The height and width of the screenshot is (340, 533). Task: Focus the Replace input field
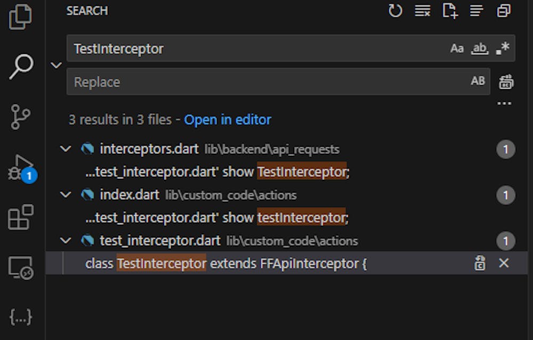pyautogui.click(x=266, y=82)
